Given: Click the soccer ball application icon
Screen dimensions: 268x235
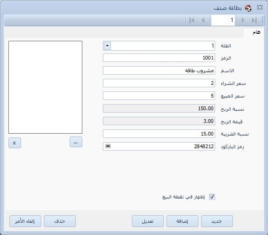Looking at the screenshot, I should 248,8.
